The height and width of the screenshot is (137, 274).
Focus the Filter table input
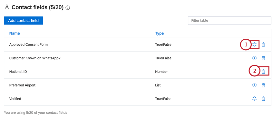tap(230, 21)
